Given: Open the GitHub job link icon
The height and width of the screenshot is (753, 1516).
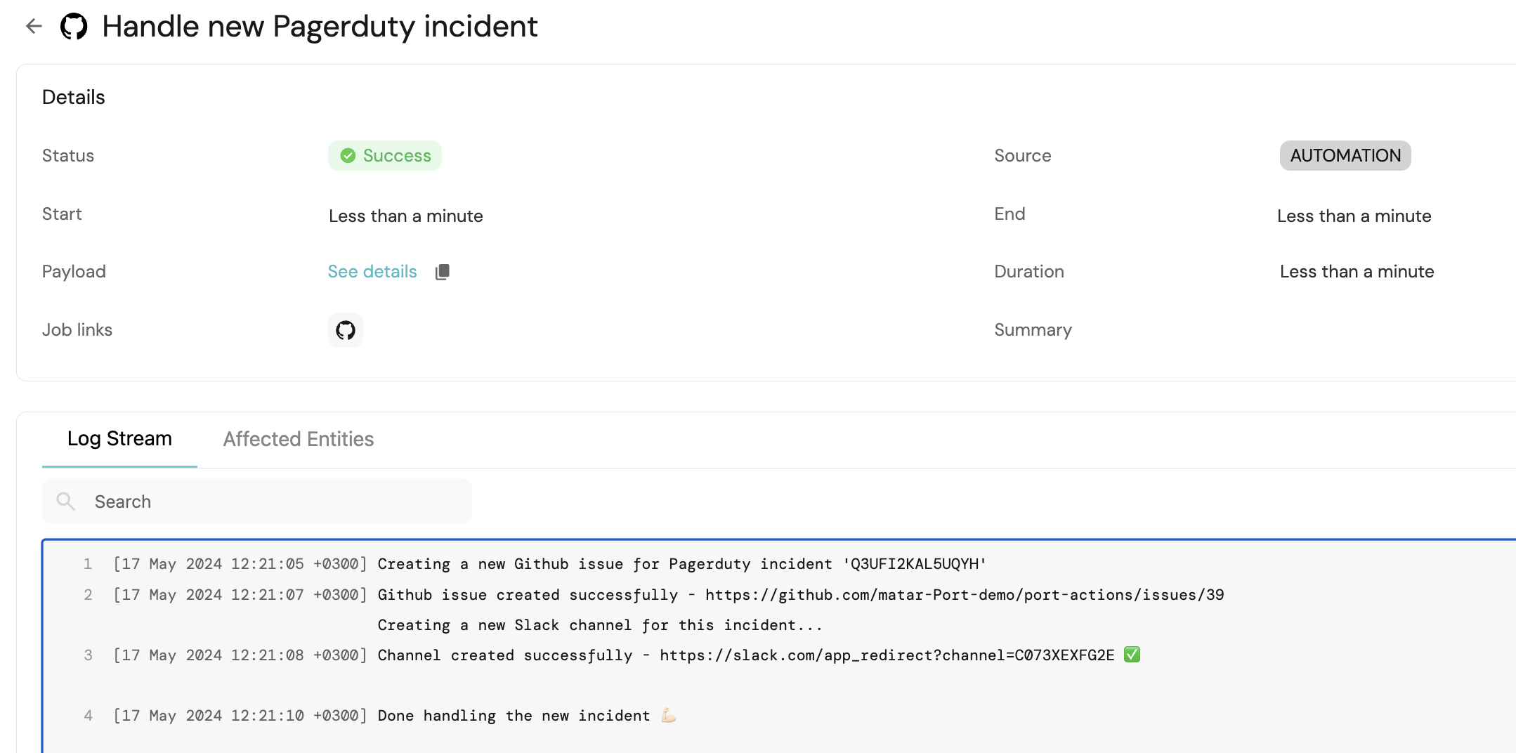Looking at the screenshot, I should tap(345, 330).
